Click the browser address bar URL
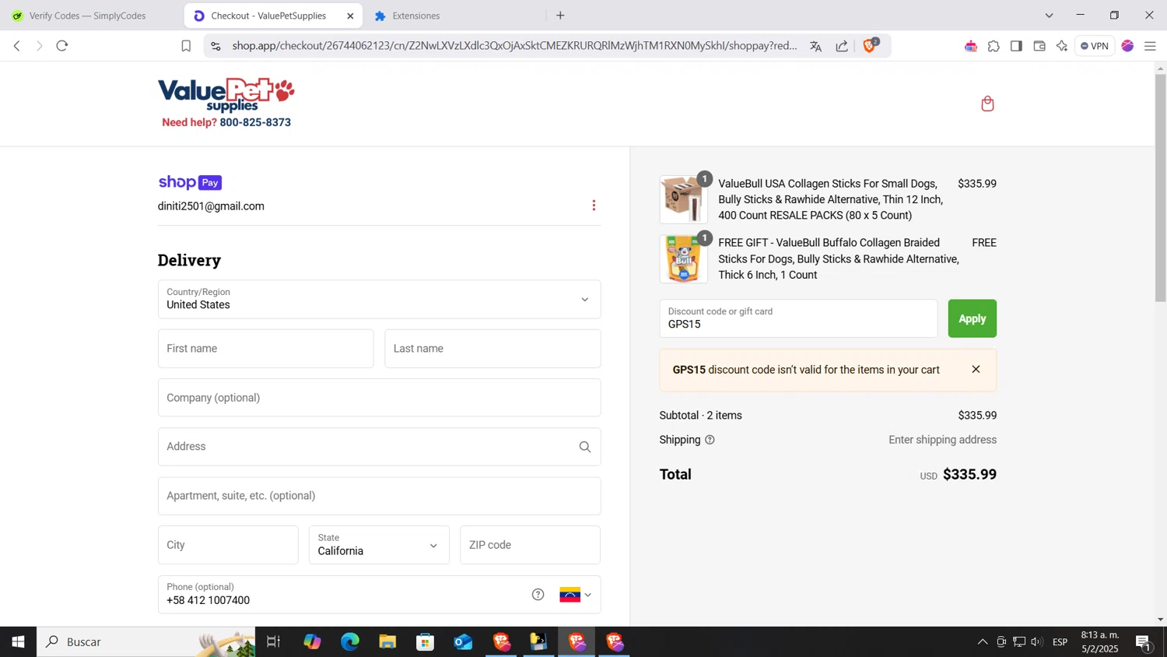Viewport: 1167px width, 657px height. tap(514, 46)
